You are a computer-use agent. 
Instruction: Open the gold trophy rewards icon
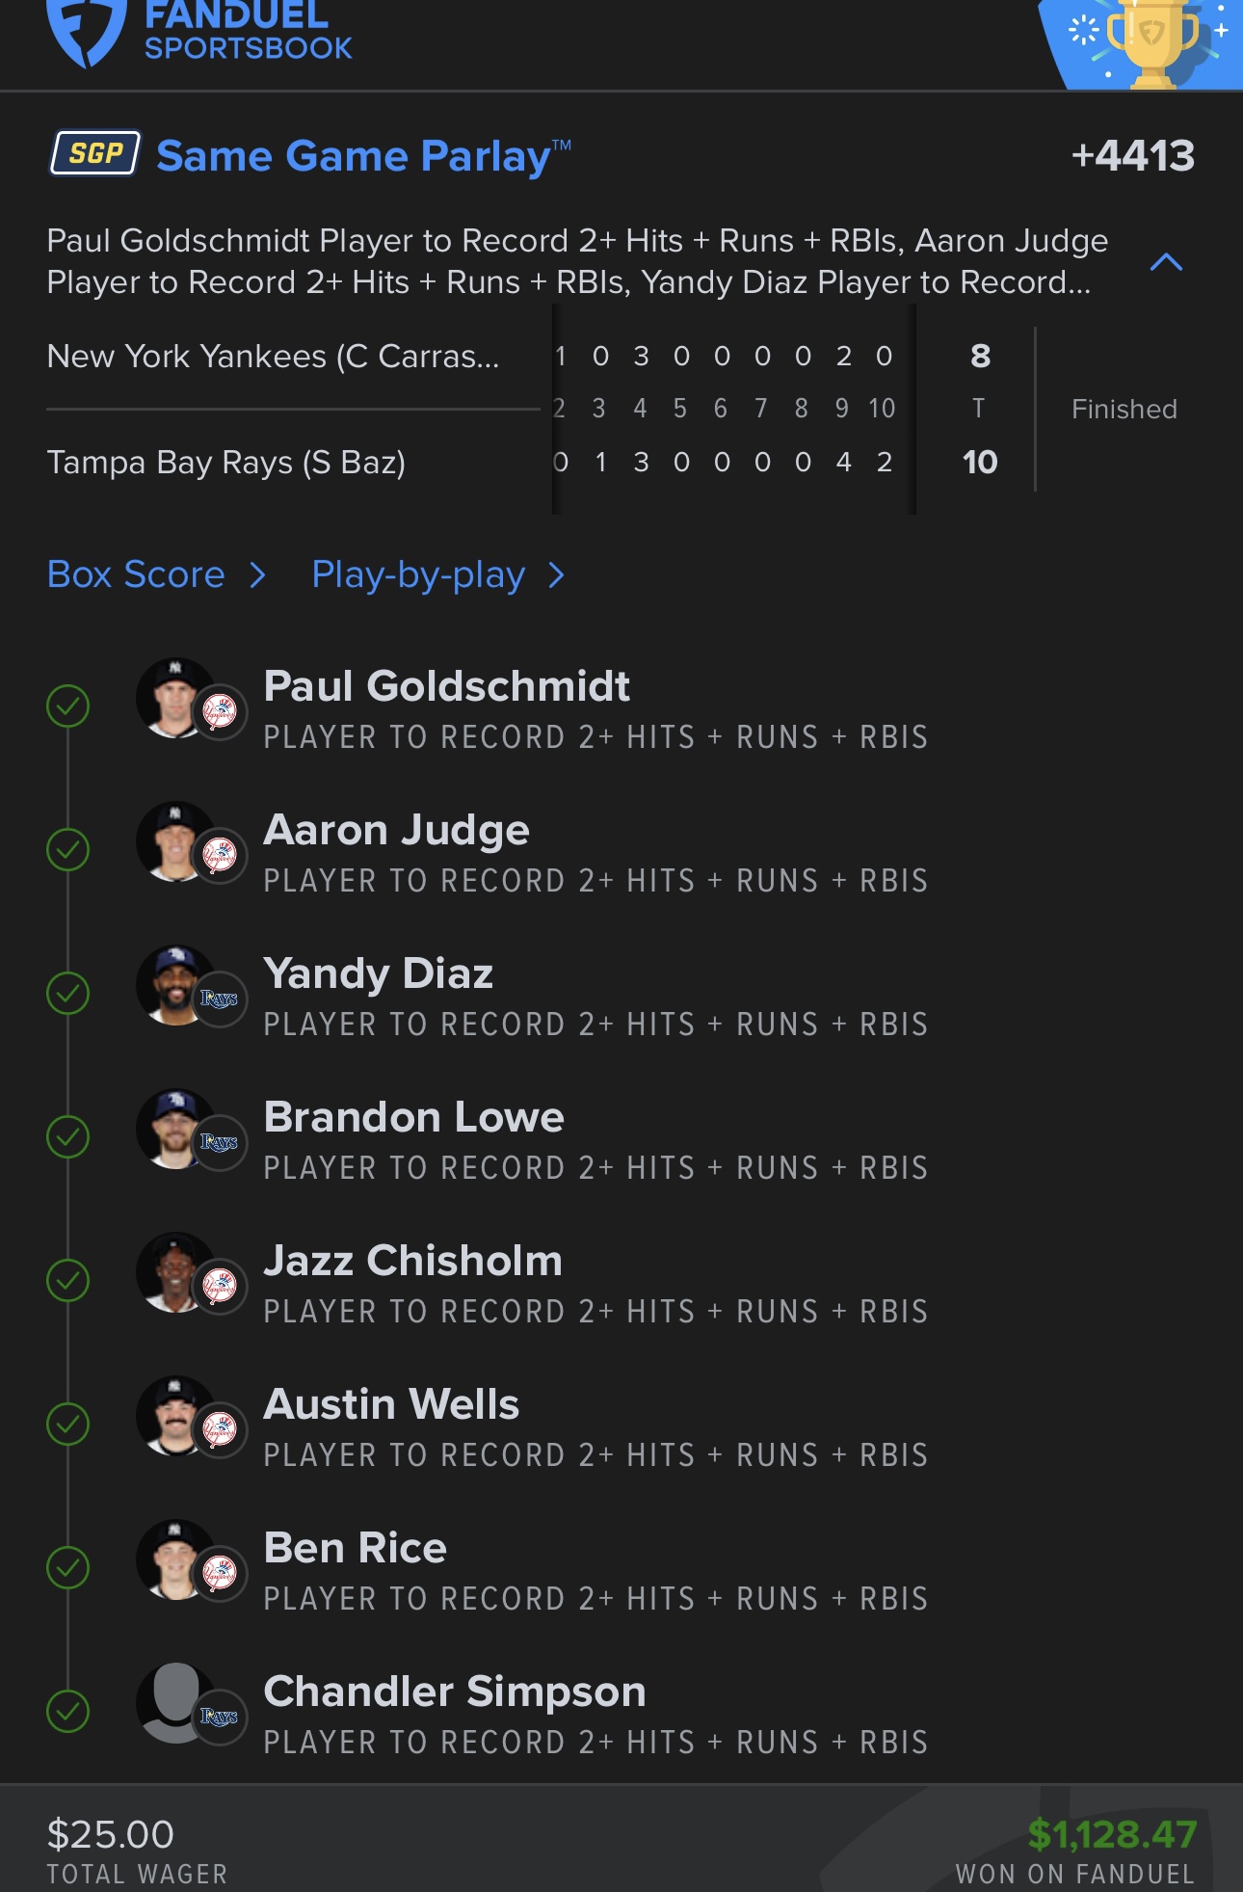(x=1151, y=43)
